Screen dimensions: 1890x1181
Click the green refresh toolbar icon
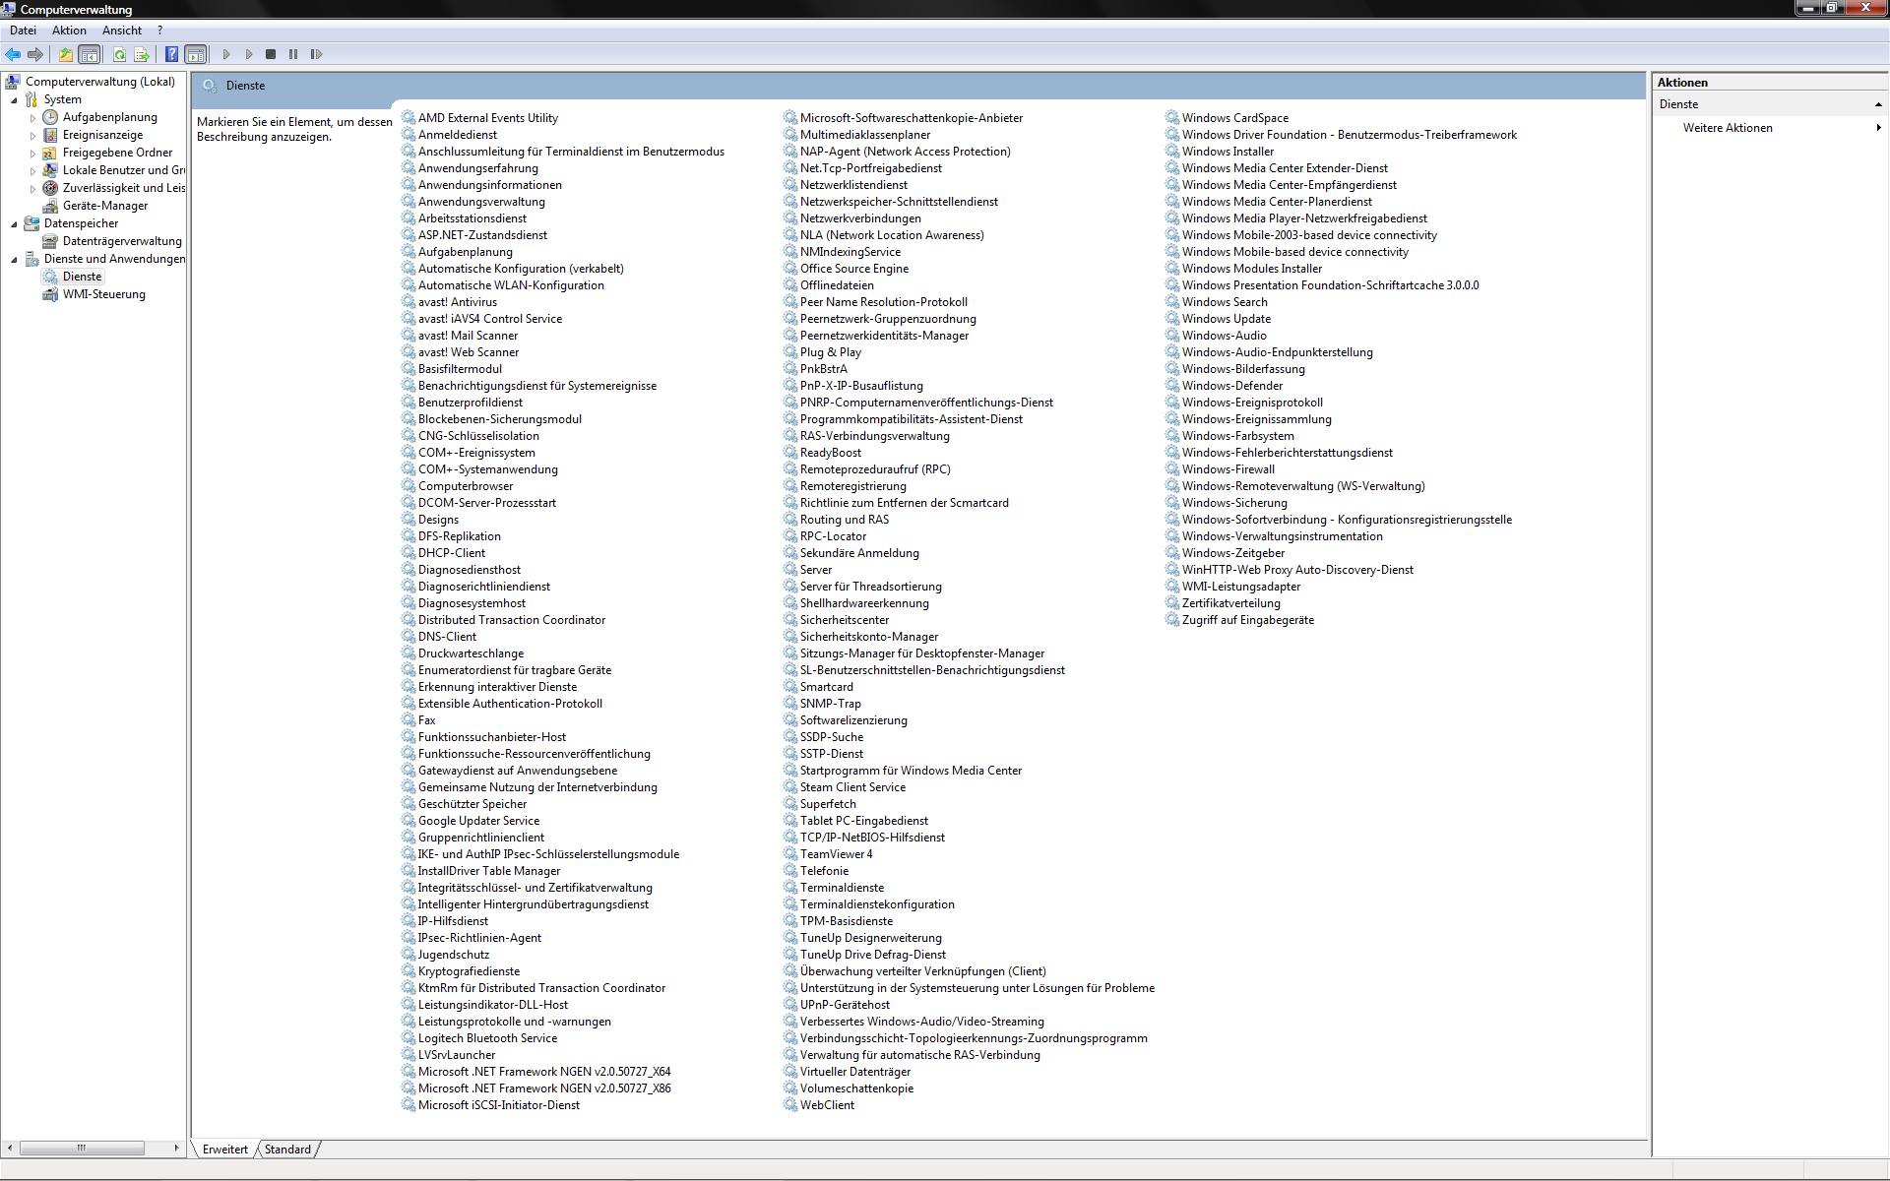(x=119, y=55)
